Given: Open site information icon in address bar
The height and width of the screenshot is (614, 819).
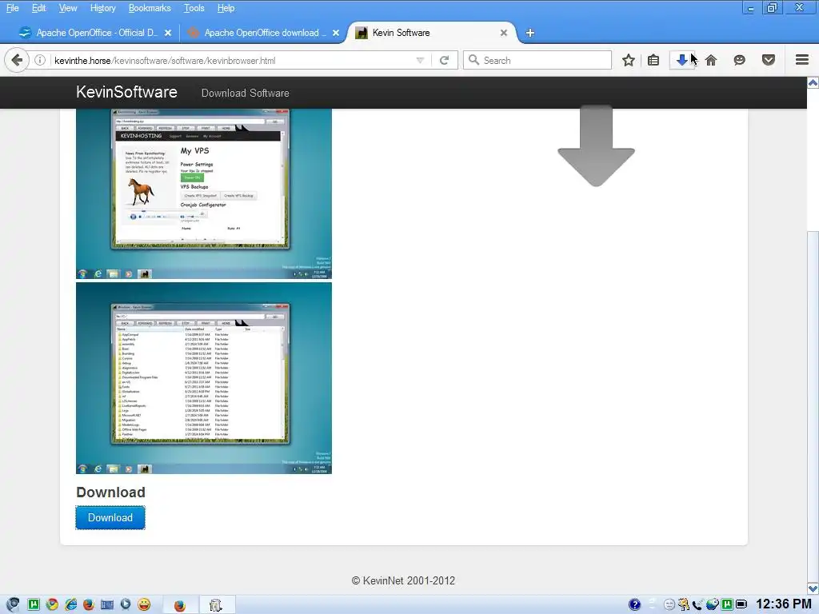Looking at the screenshot, I should pos(40,60).
